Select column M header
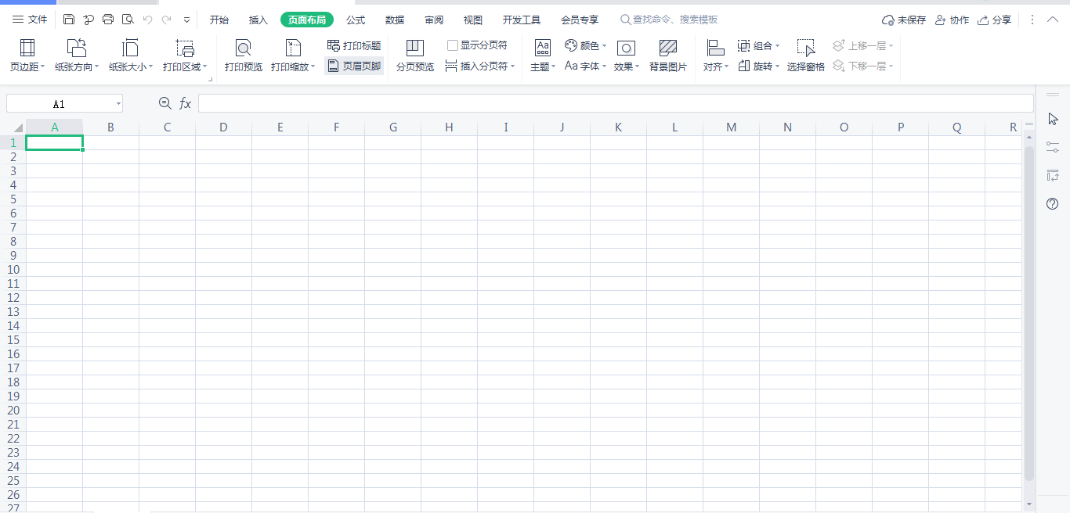This screenshot has height=513, width=1070. (x=731, y=127)
